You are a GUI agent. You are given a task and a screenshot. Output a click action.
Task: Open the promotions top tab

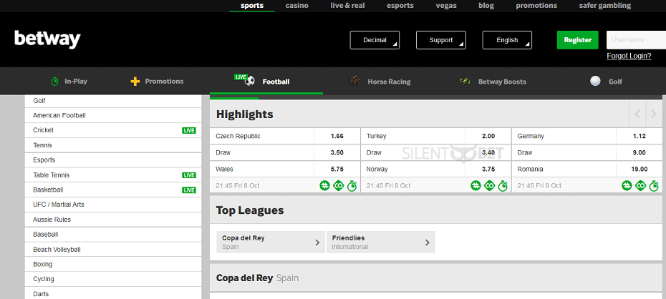coord(536,6)
